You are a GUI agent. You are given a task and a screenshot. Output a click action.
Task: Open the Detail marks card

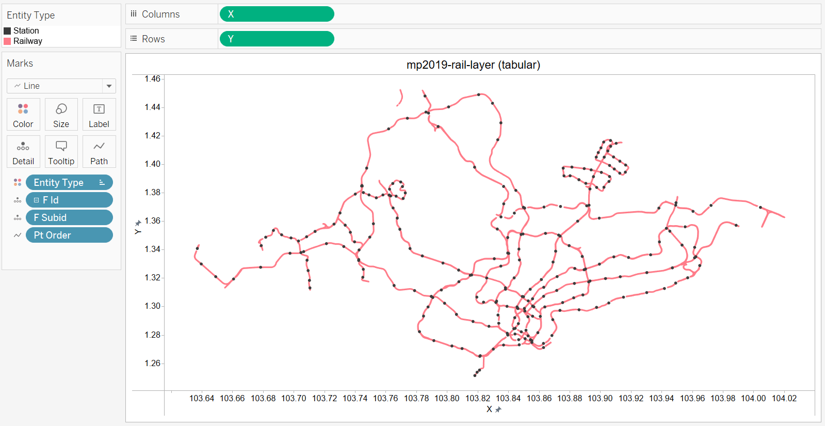click(x=23, y=151)
